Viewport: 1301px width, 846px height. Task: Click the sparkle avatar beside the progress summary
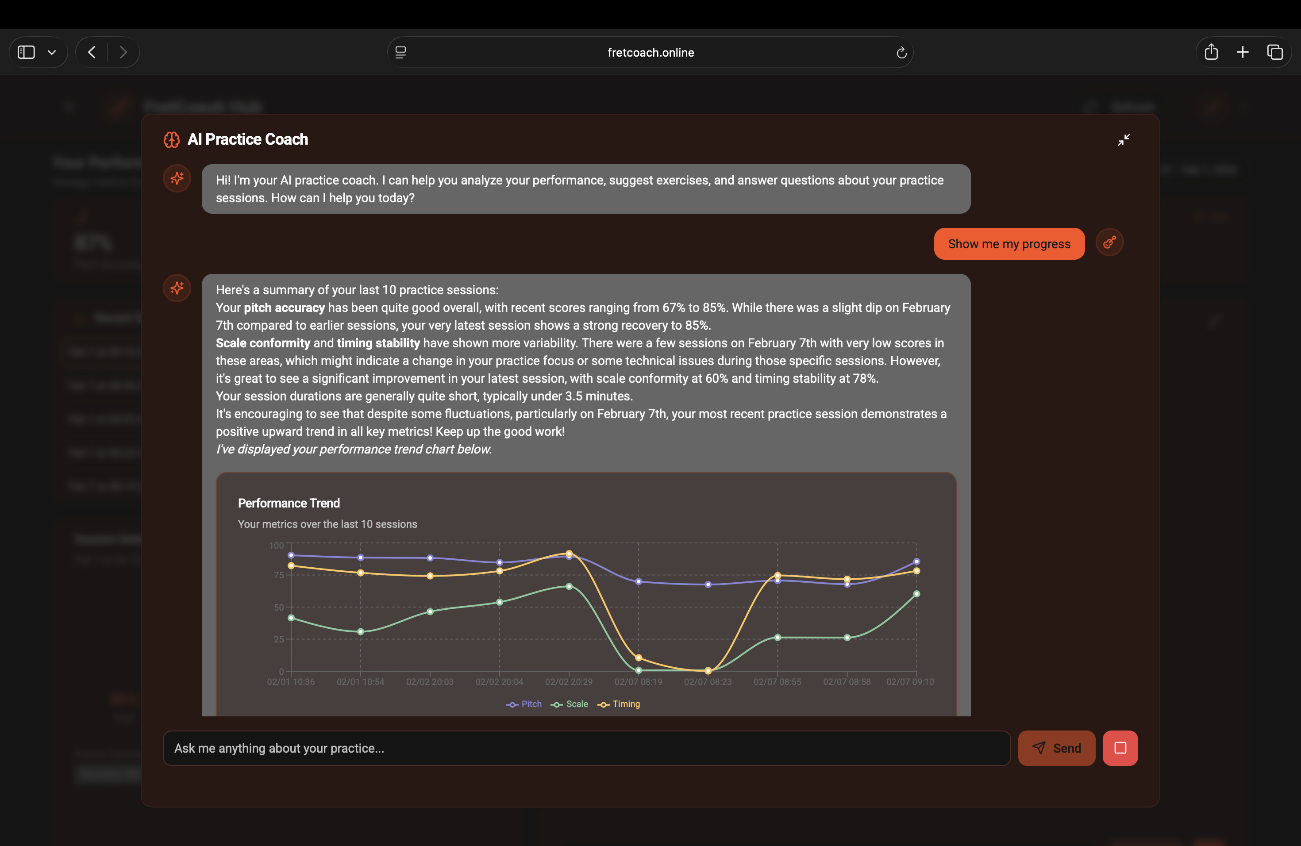pyautogui.click(x=177, y=288)
